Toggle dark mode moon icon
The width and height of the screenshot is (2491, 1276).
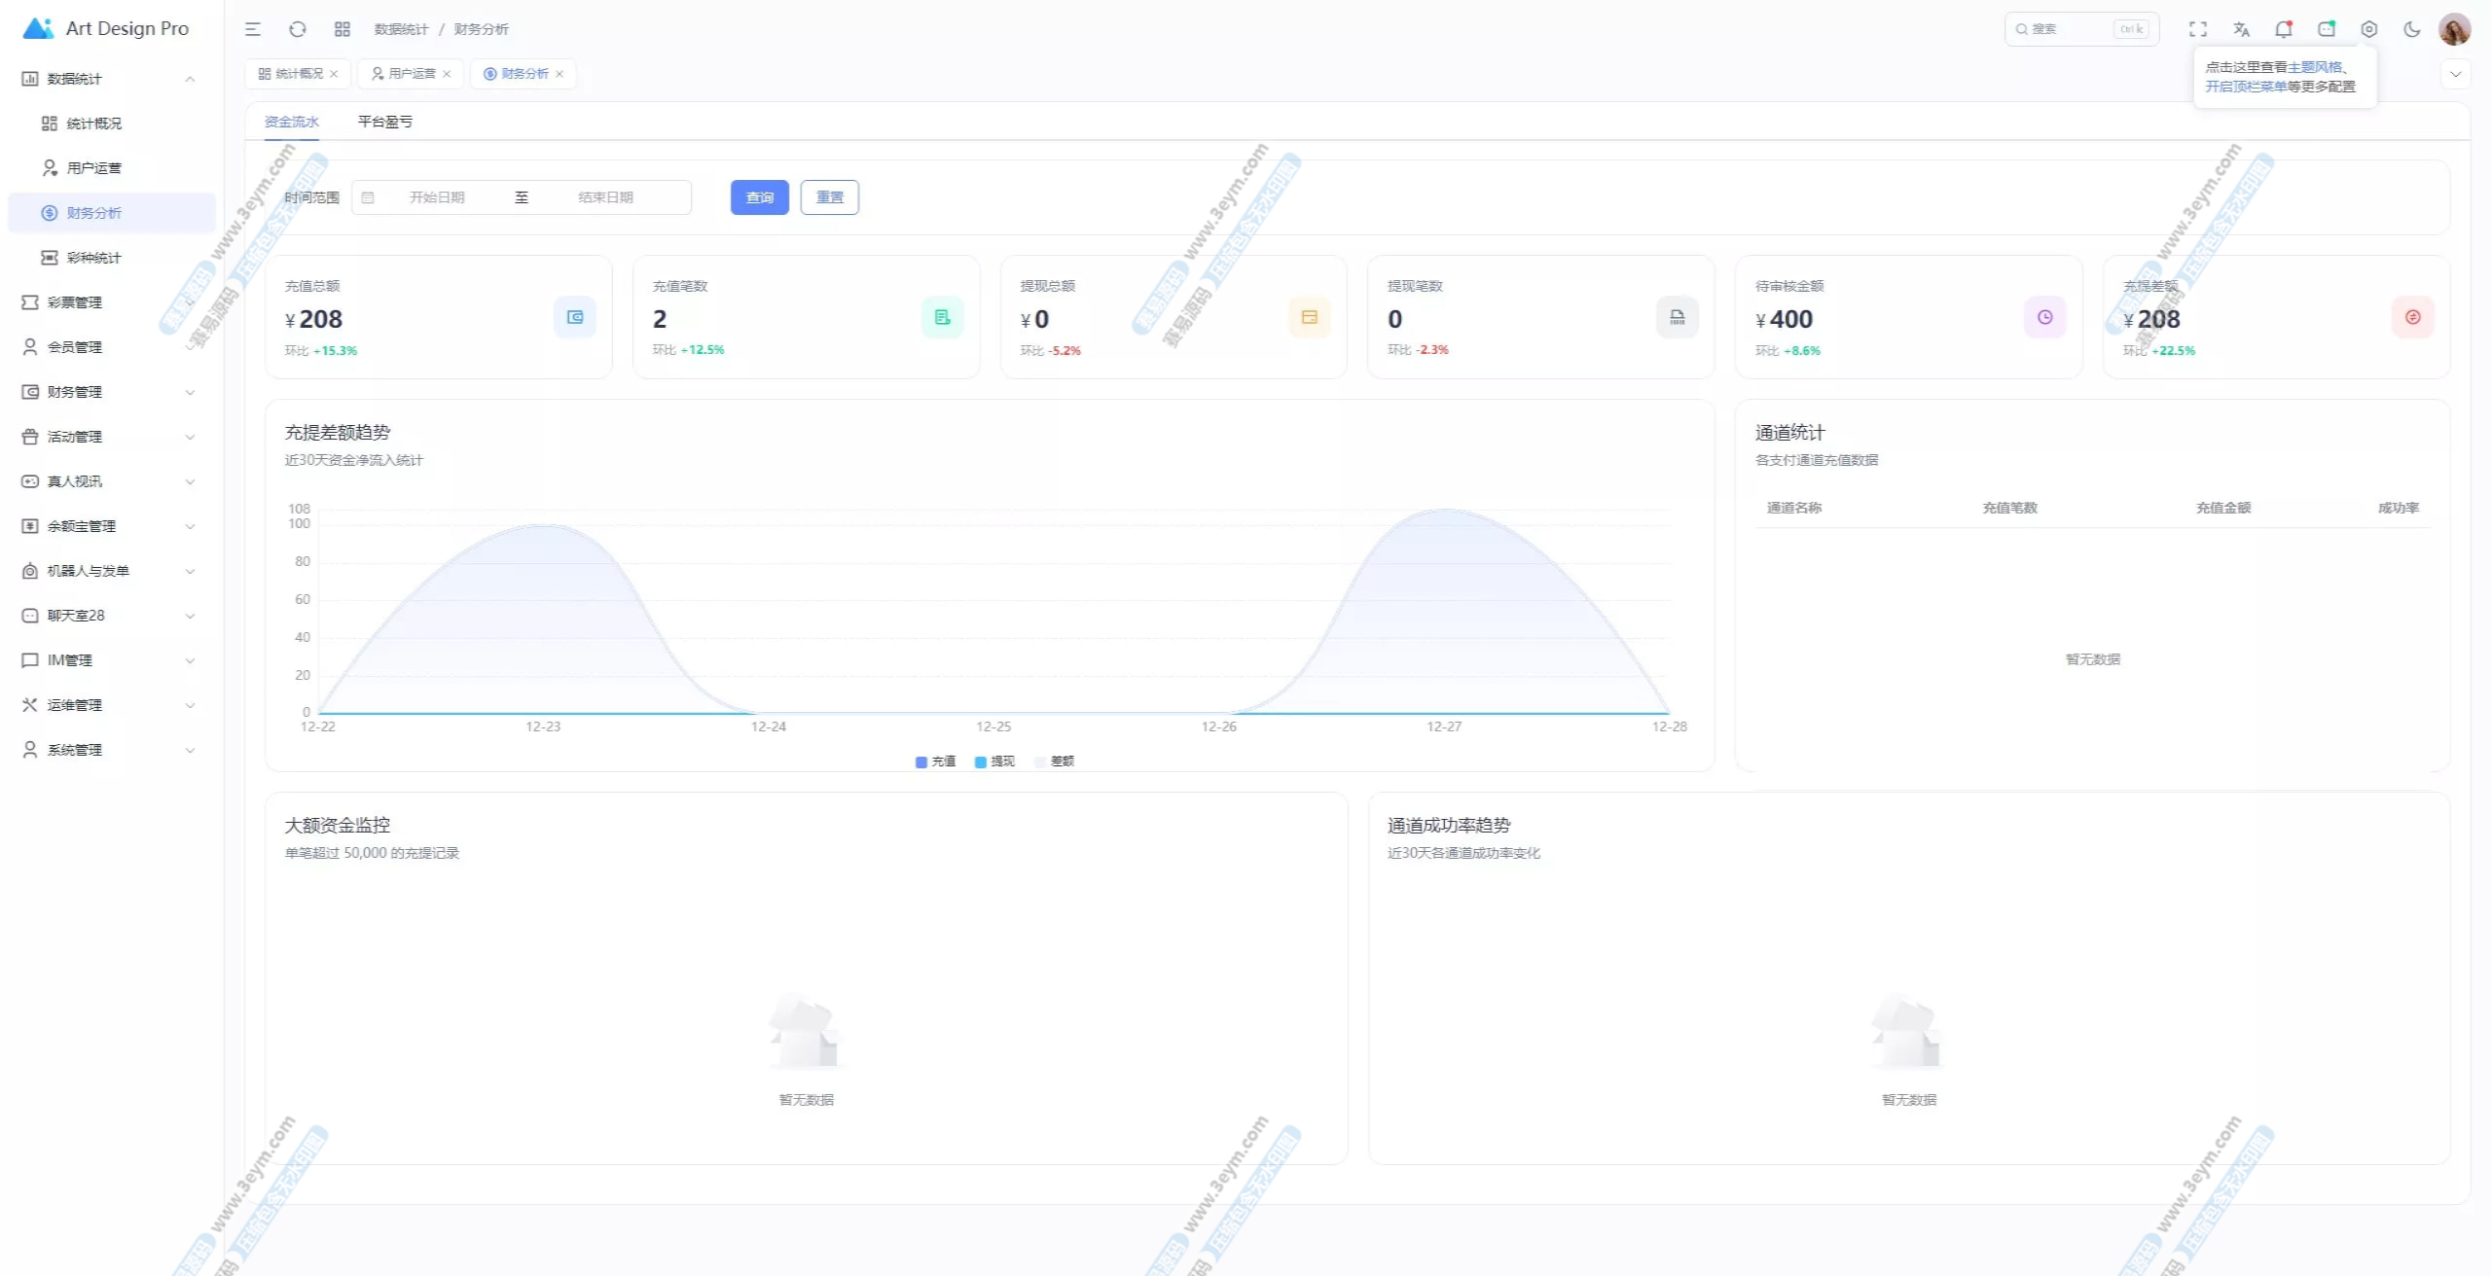(2412, 29)
